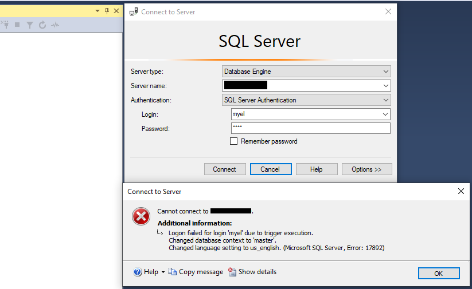Open the Server type dropdown
This screenshot has height=289, width=472.
pyautogui.click(x=385, y=72)
